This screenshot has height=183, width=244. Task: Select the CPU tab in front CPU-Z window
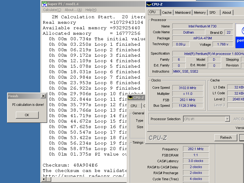point(154,12)
